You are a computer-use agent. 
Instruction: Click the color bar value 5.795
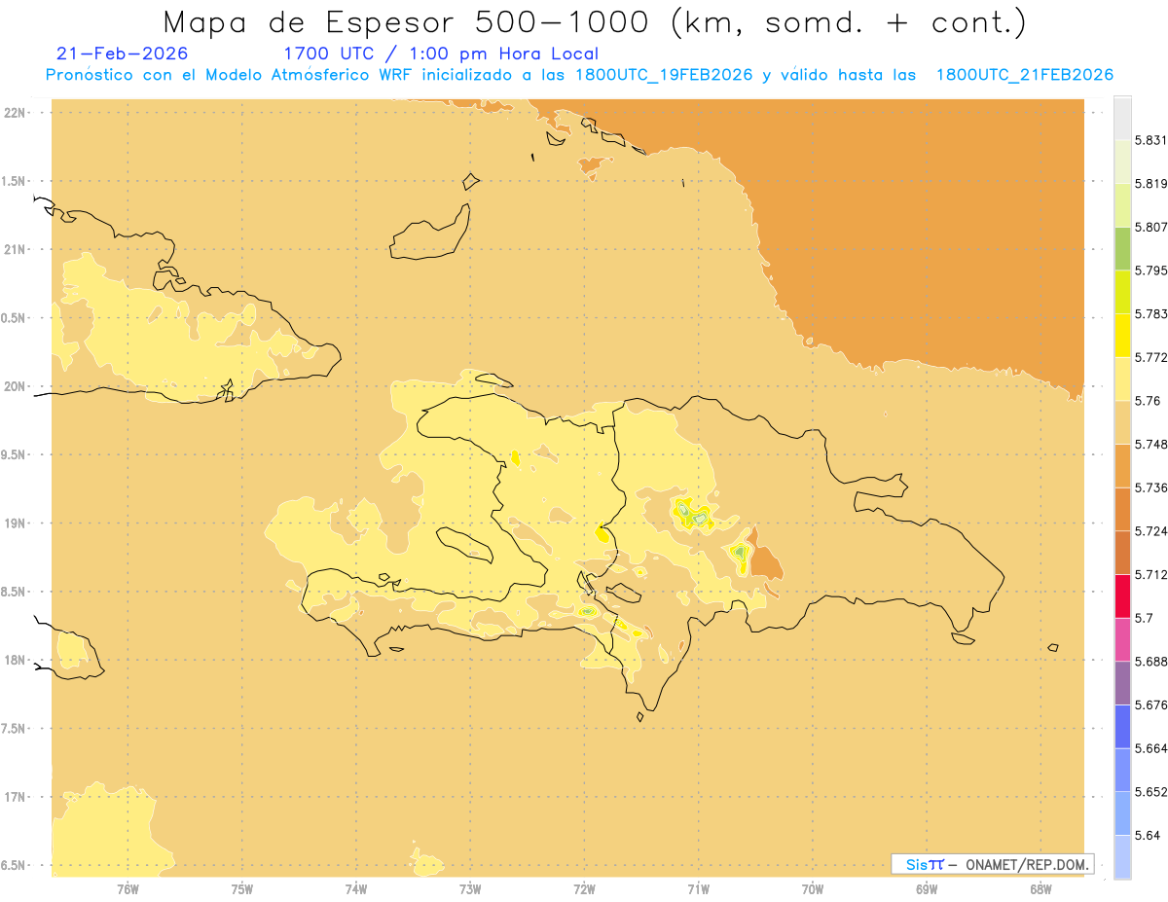[1150, 271]
